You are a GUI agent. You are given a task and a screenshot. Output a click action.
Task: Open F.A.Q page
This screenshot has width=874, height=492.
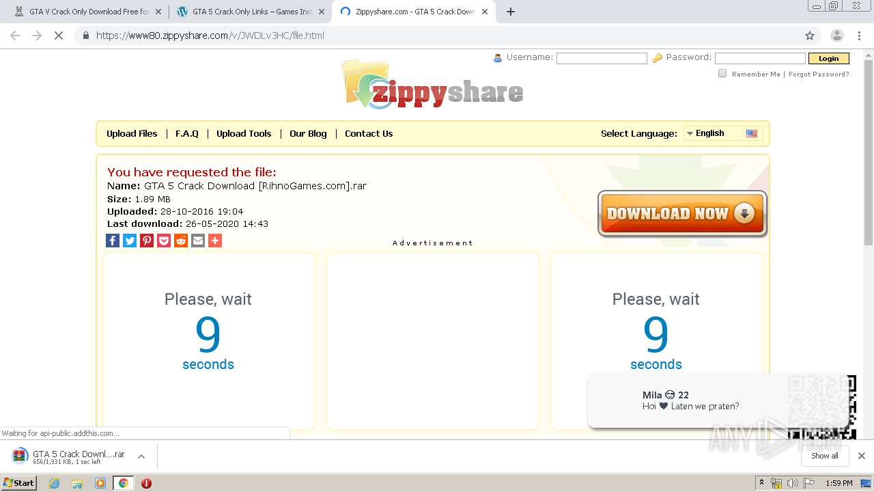point(187,133)
